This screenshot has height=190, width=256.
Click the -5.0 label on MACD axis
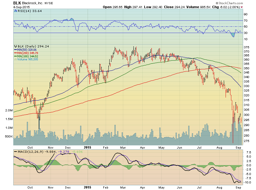(248, 174)
